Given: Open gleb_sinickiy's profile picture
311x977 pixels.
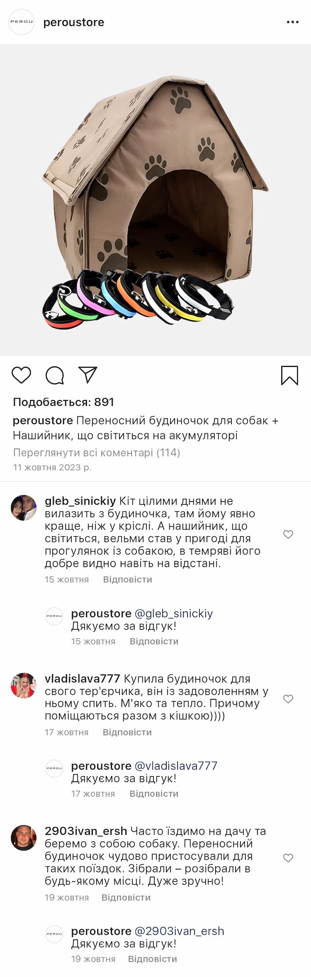Looking at the screenshot, I should 23,508.
